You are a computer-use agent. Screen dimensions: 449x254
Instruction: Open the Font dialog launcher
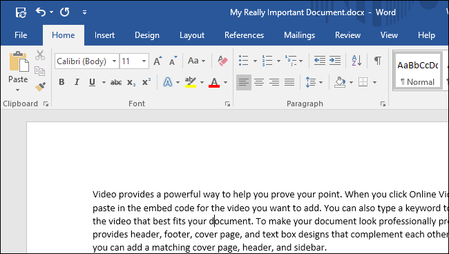(228, 104)
